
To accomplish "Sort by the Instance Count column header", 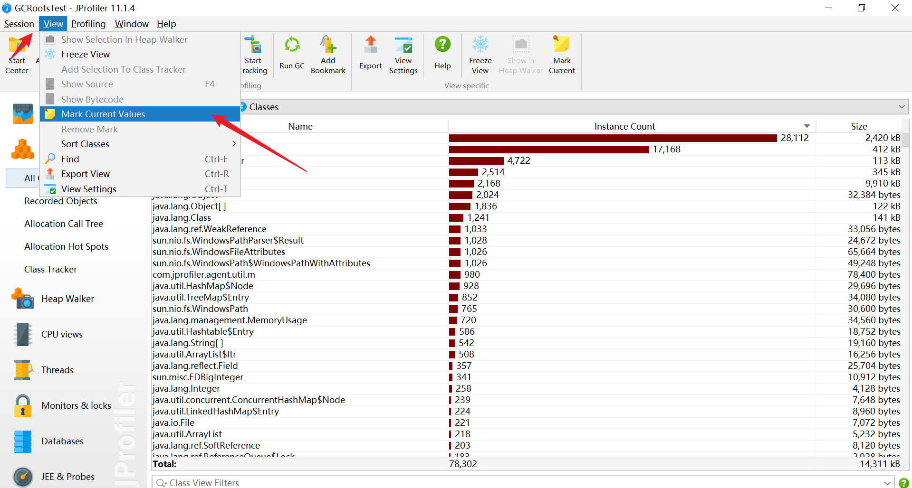I will pos(624,126).
